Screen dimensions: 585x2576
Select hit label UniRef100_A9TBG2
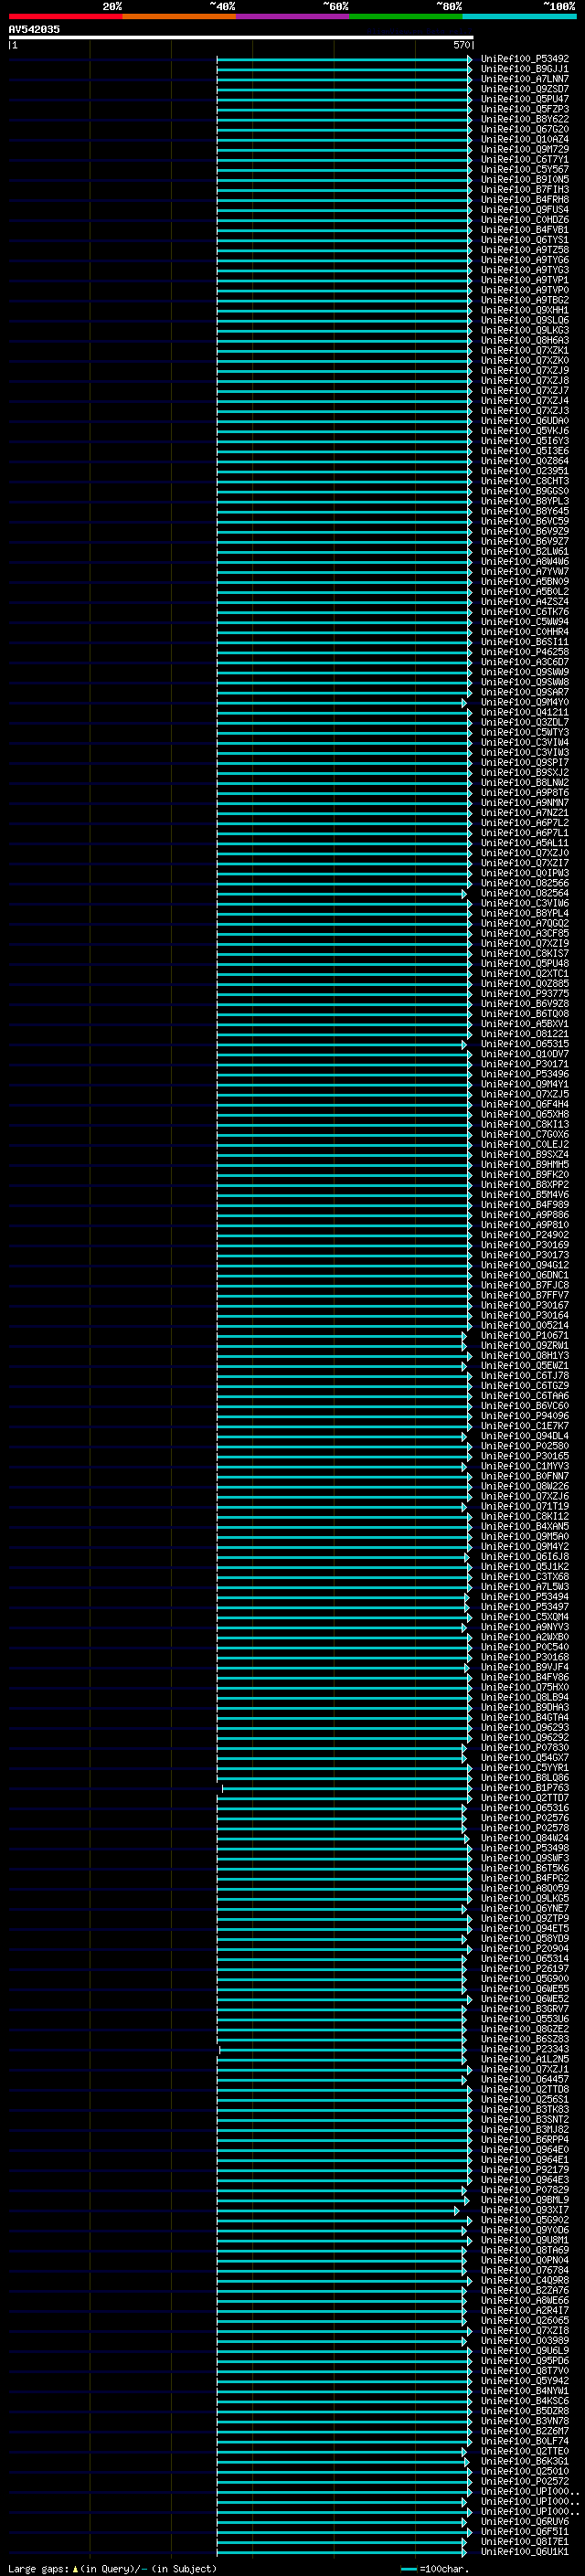(525, 300)
